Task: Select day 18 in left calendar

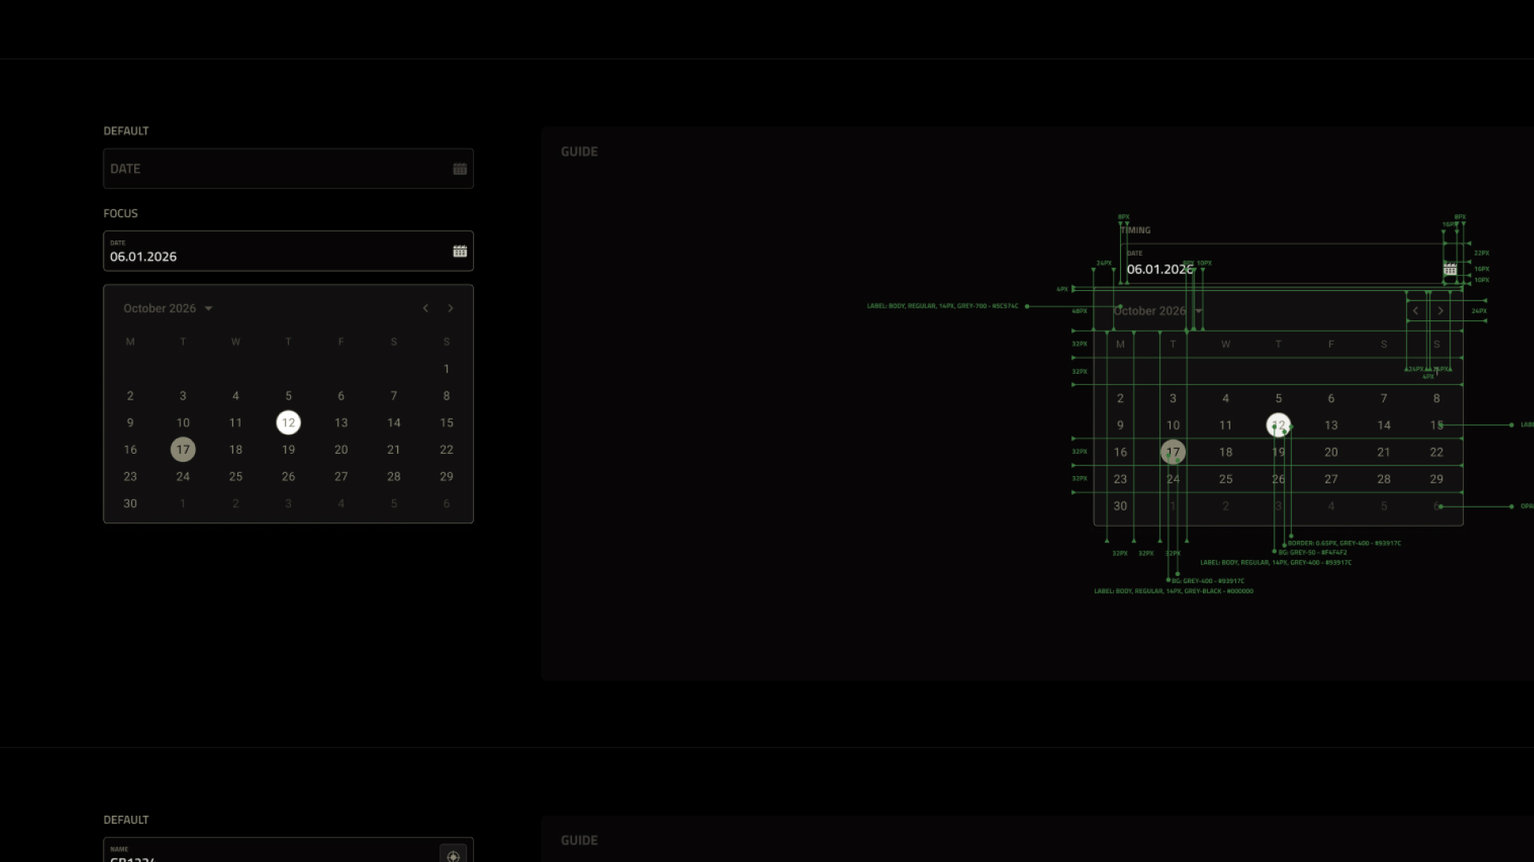Action: (236, 450)
